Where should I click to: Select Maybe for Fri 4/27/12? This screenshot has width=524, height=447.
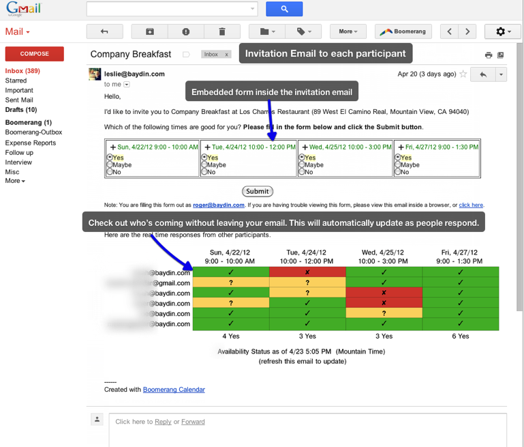(398, 164)
